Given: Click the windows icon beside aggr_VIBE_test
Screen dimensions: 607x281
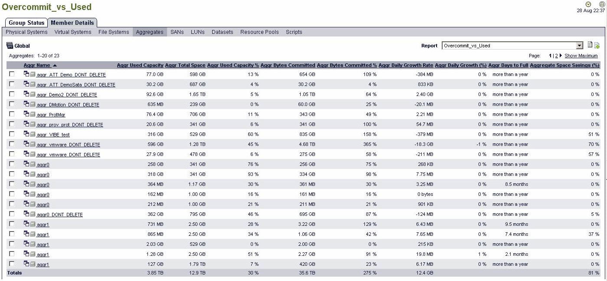Looking at the screenshot, I should [x=26, y=134].
